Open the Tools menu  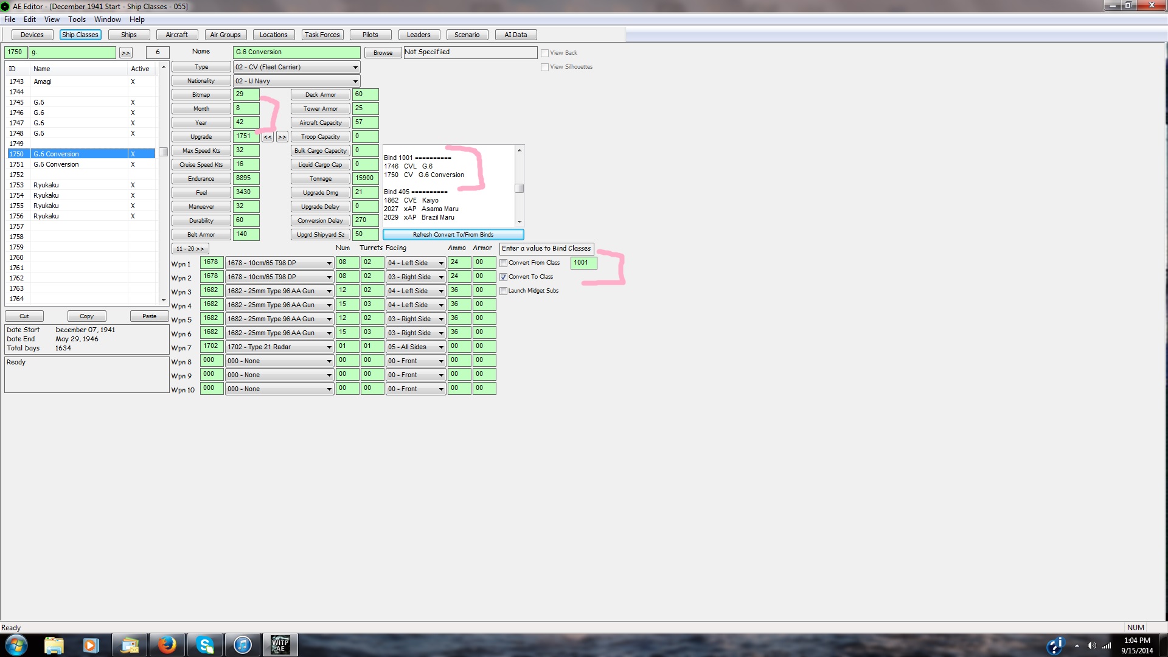(77, 19)
